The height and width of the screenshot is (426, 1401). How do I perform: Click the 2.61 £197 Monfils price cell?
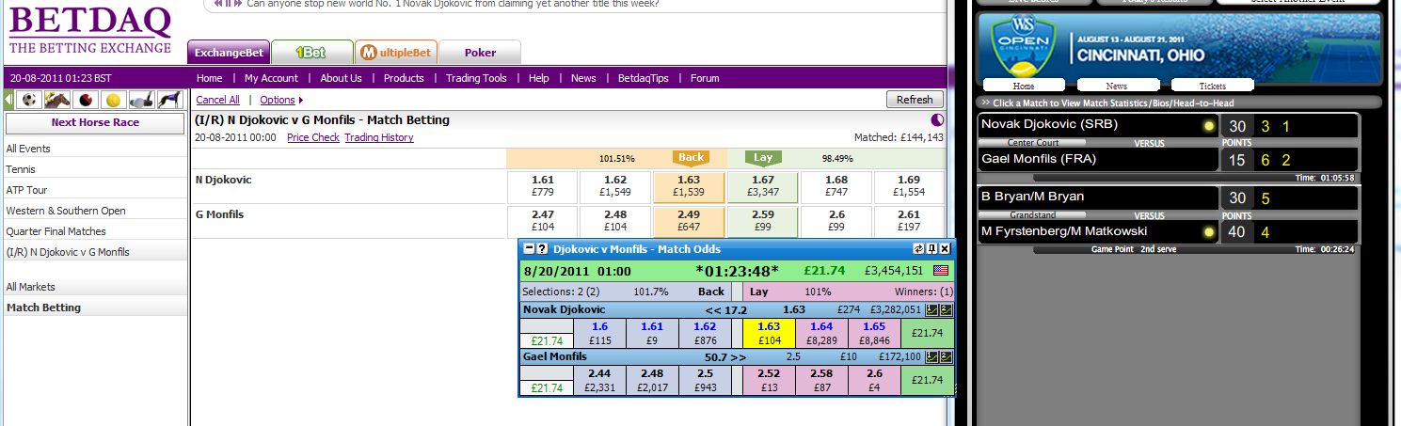pos(910,221)
